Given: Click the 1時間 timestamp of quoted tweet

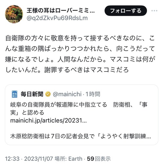Looking at the screenshot, I should pos(93,94).
